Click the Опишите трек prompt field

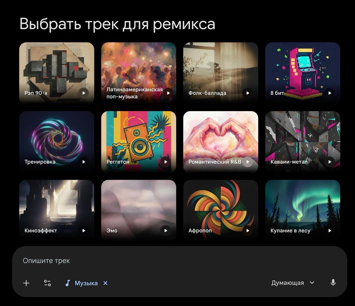(x=179, y=261)
